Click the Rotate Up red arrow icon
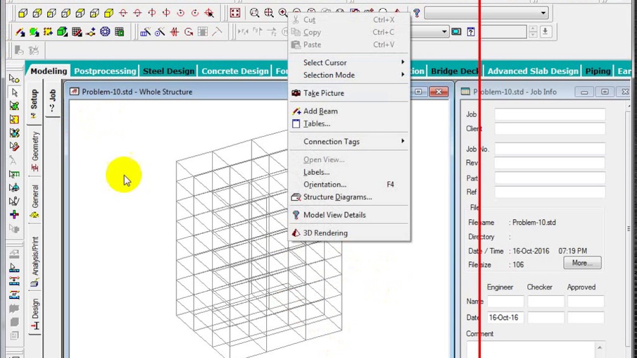The width and height of the screenshot is (637, 358). pos(123,13)
